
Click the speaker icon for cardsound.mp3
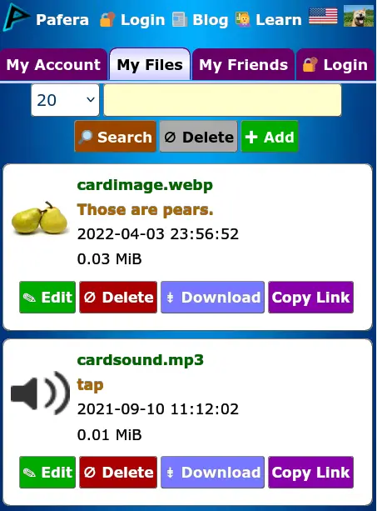click(x=40, y=393)
